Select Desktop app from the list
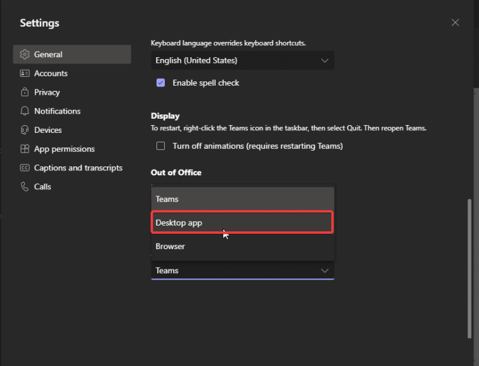479x366 pixels. click(242, 222)
